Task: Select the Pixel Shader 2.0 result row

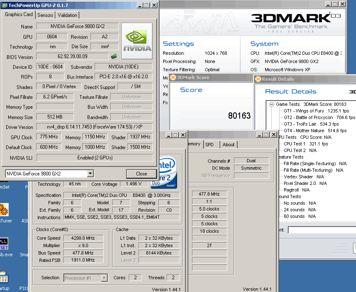Action: [305, 184]
